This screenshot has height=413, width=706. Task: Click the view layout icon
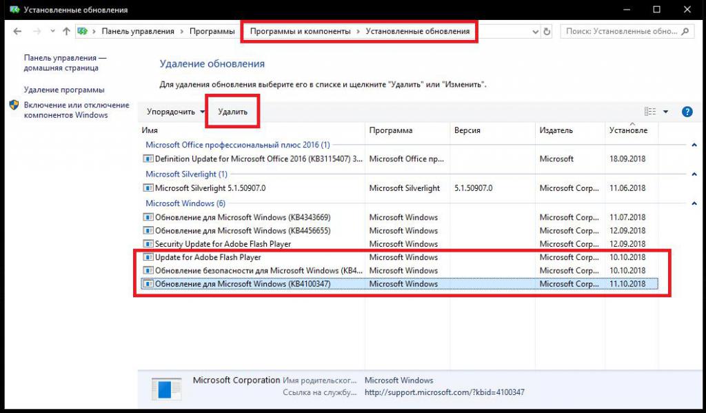[x=649, y=112]
